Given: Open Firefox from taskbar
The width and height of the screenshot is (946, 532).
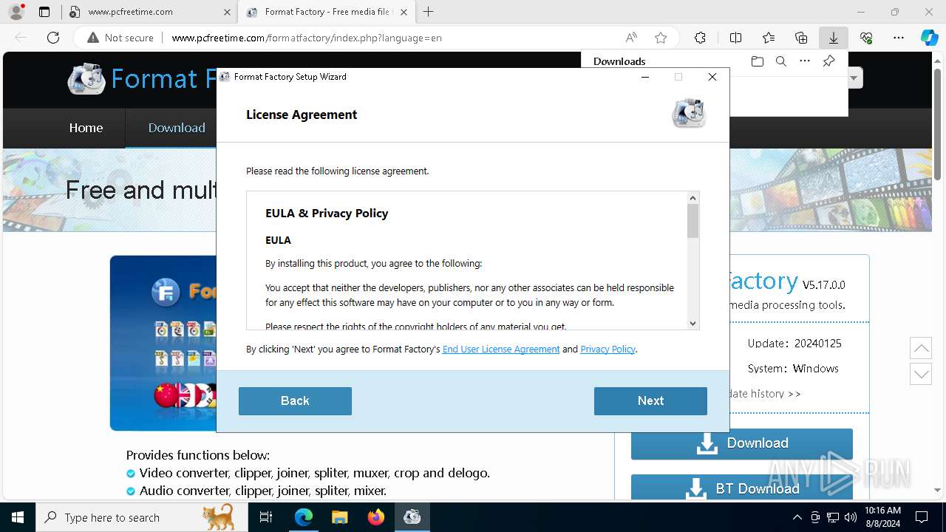Looking at the screenshot, I should [x=375, y=517].
